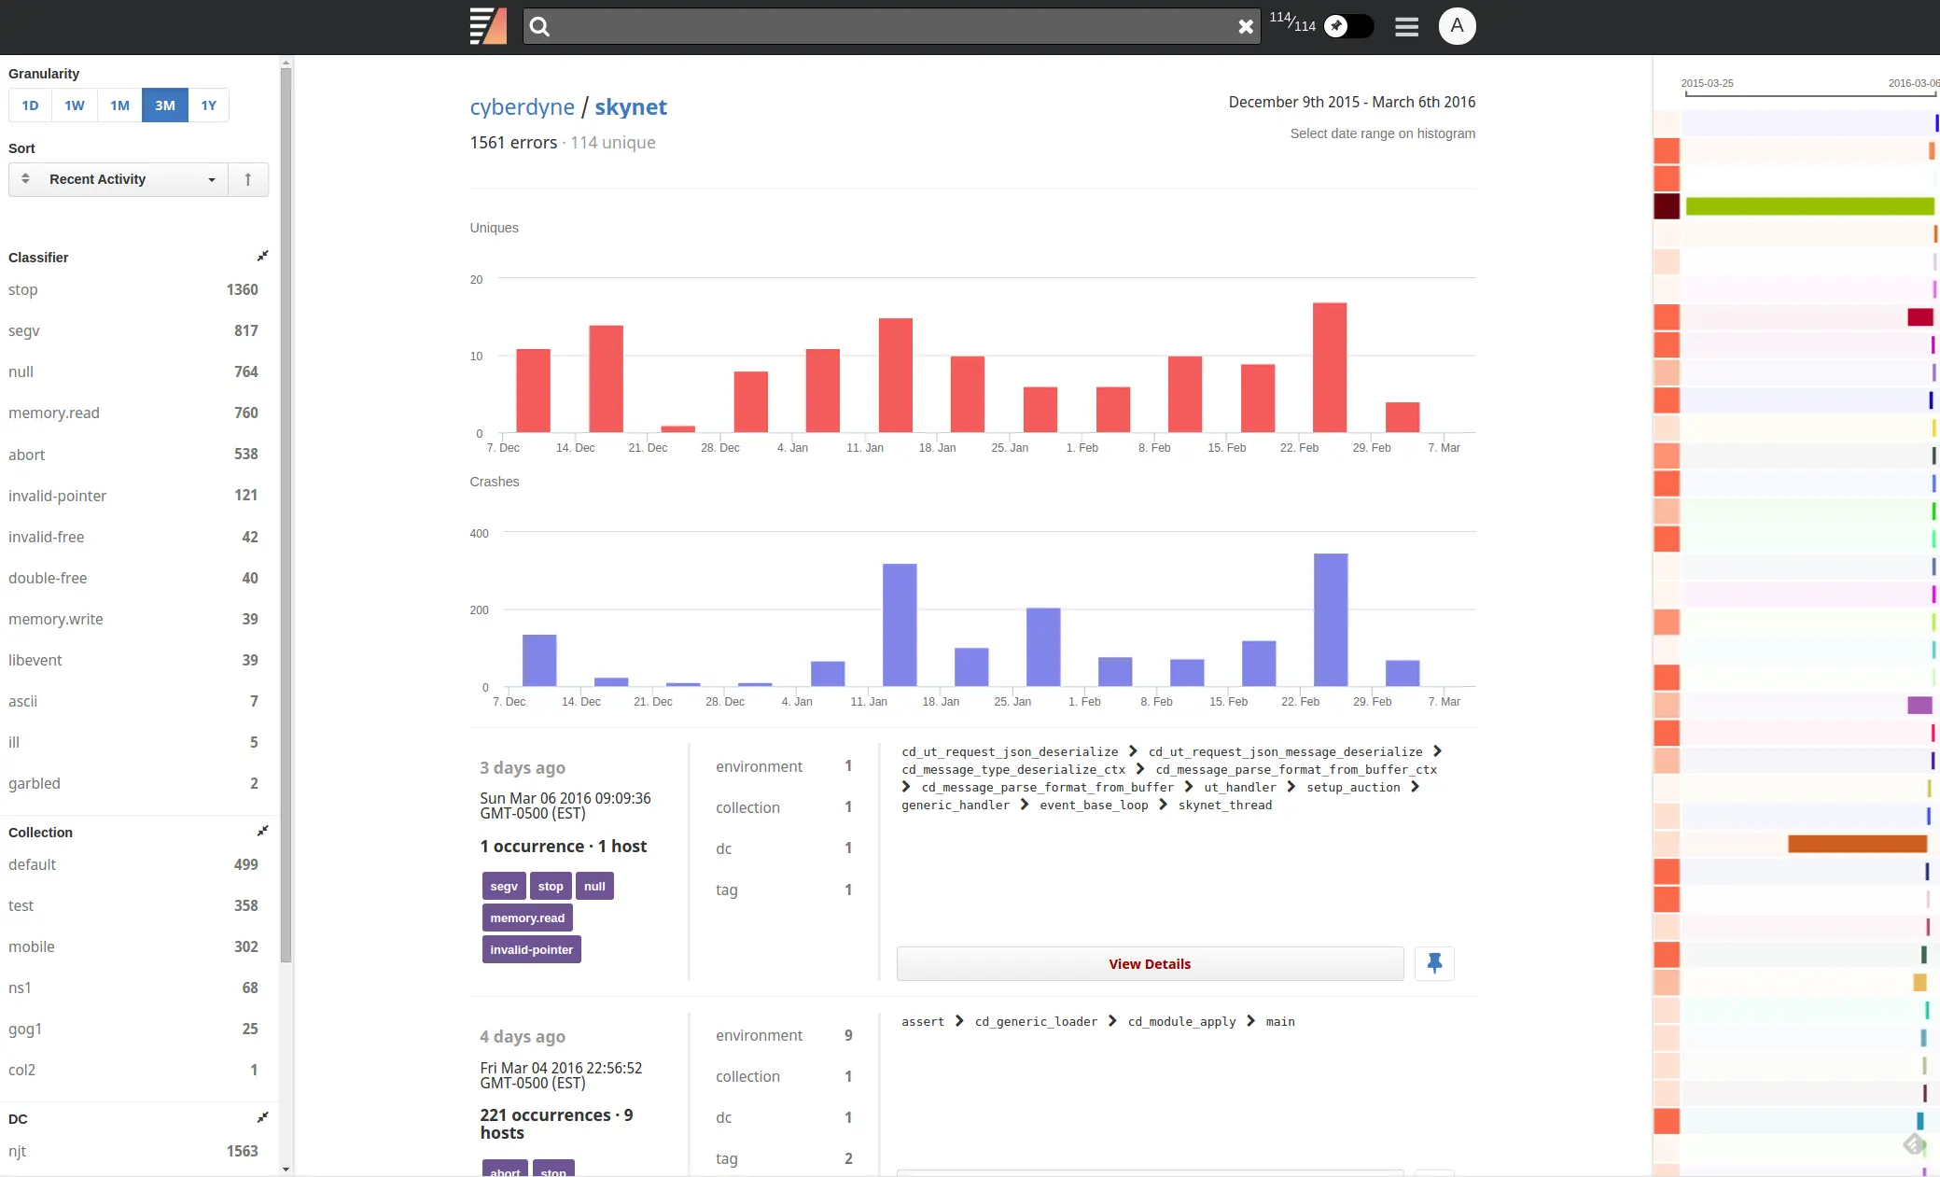1940x1177 pixels.
Task: Open the account avatar menu
Action: (1458, 26)
